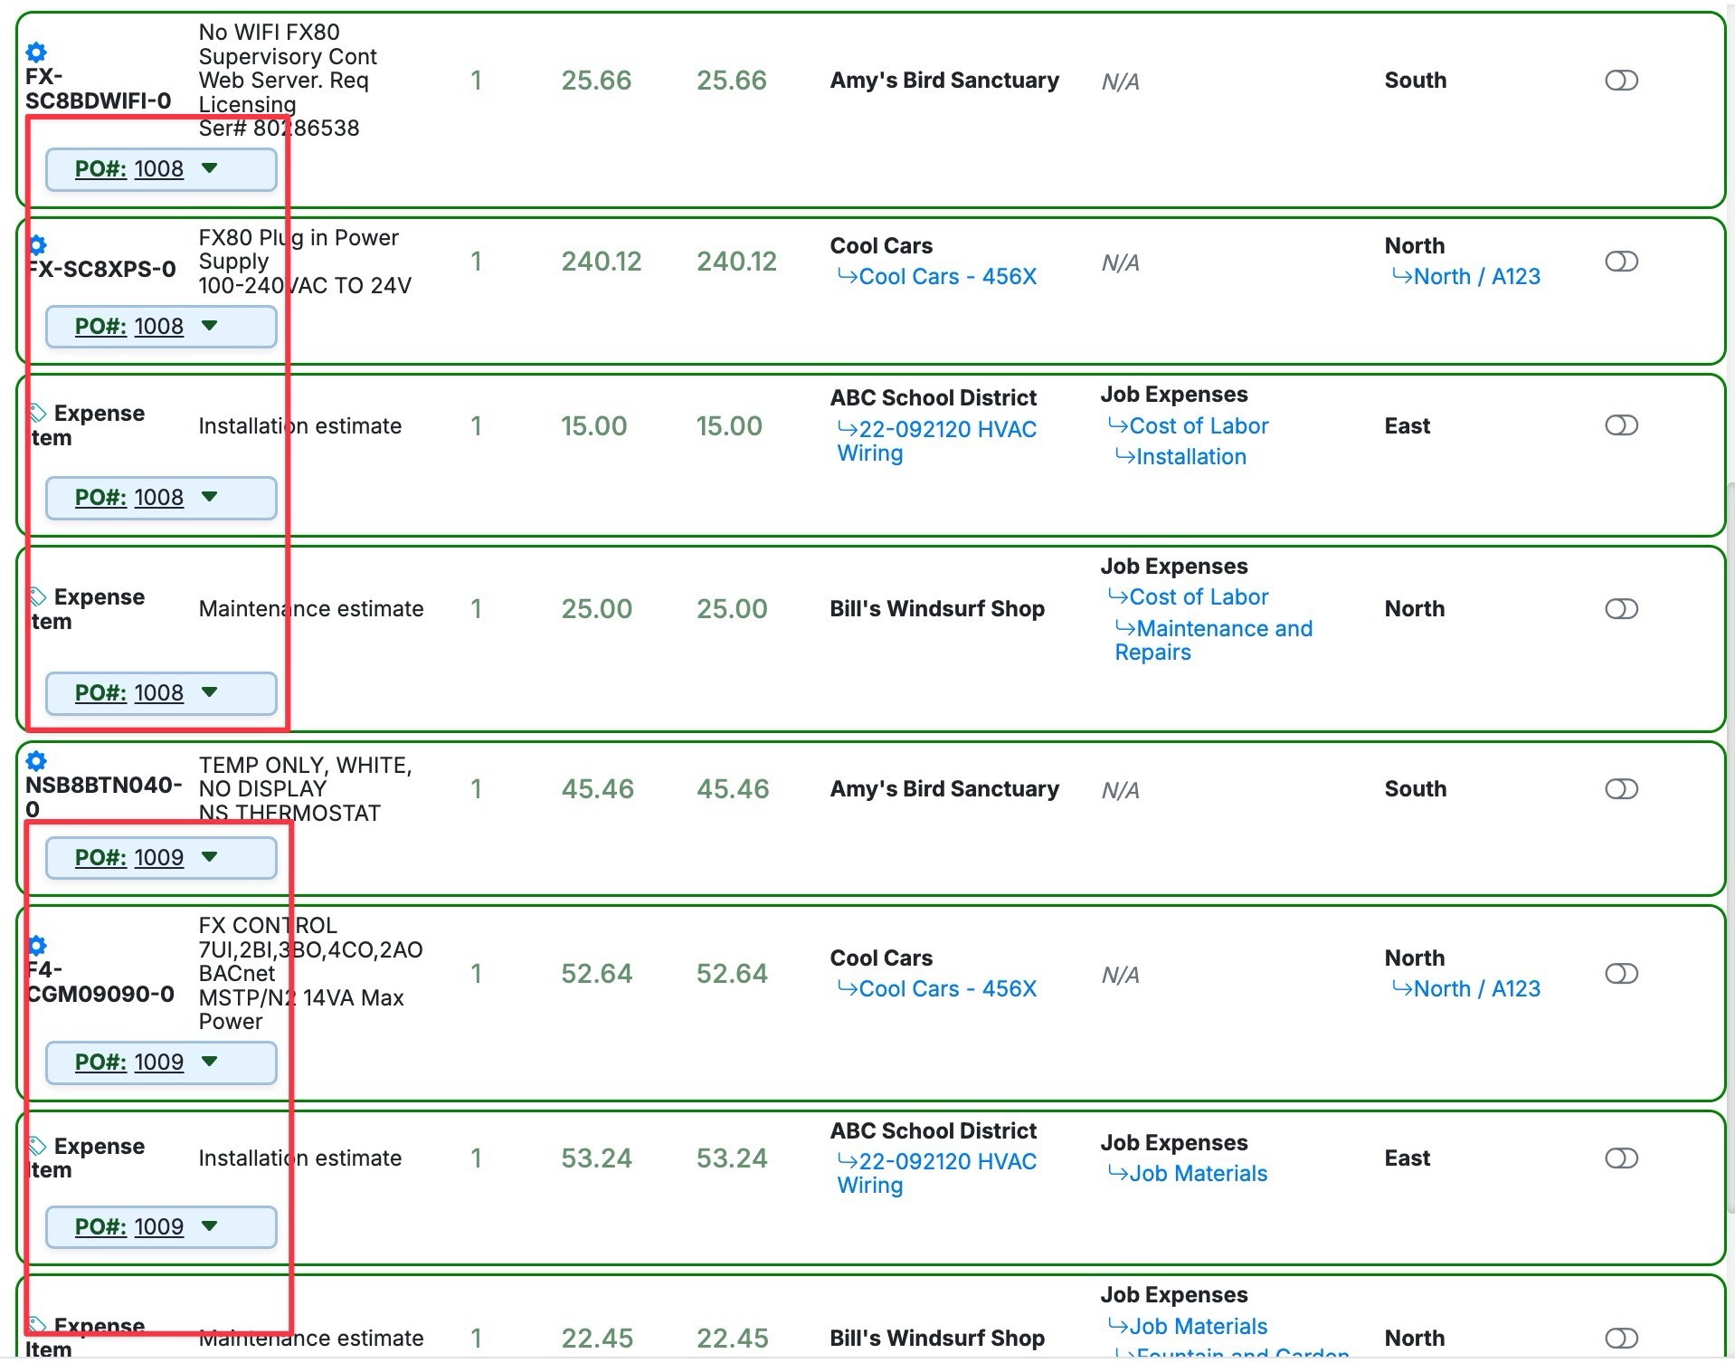Open PO 1009 link under F4-CGM09090-0
Image resolution: width=1735 pixels, height=1363 pixels.
(x=159, y=1063)
